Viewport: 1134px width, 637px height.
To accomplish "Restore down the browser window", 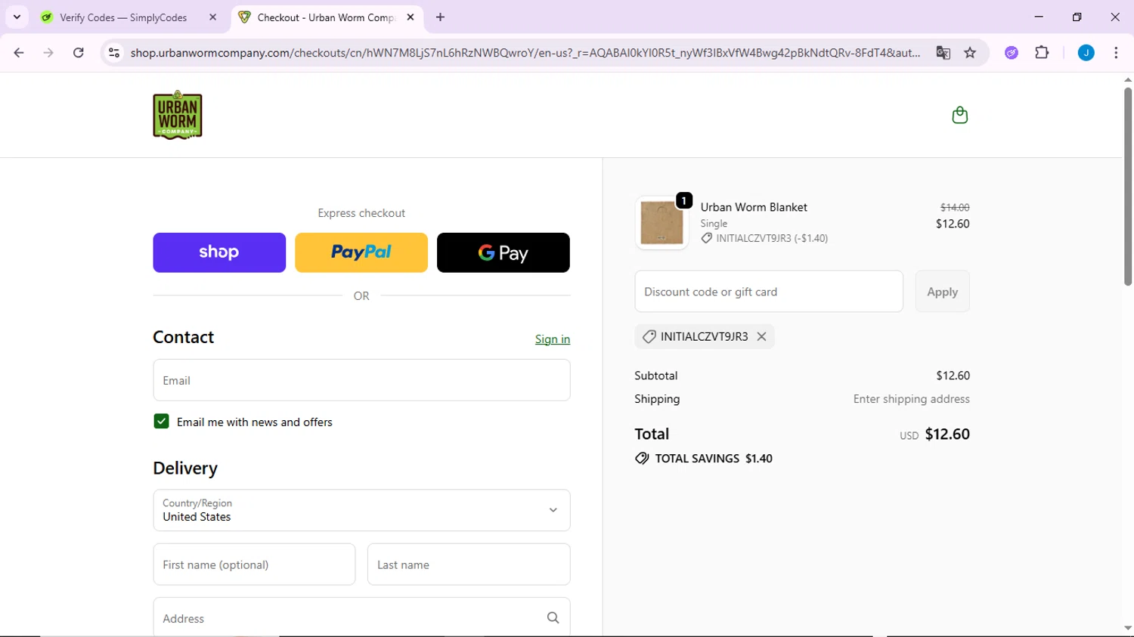I will [x=1077, y=17].
